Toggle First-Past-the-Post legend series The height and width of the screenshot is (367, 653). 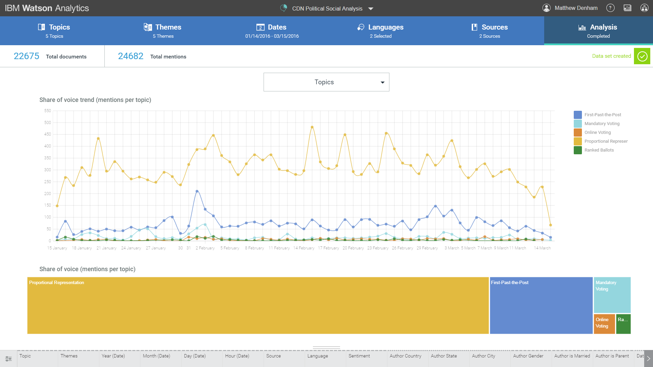(x=603, y=115)
